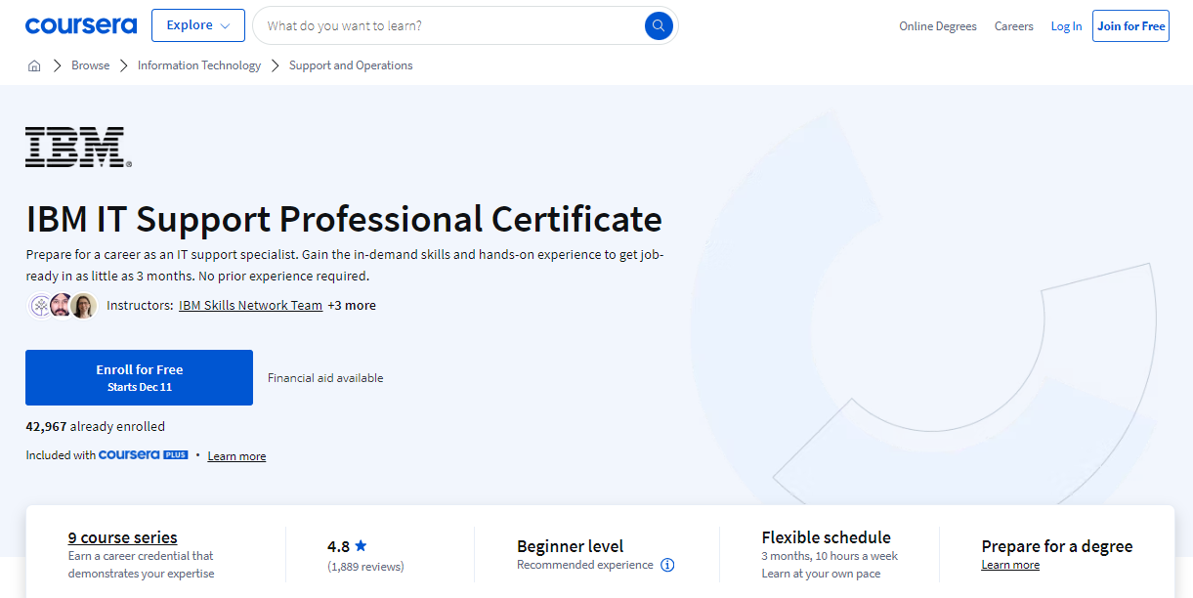Open 'Learn more' next to Coursera Plus
Image resolution: width=1193 pixels, height=598 pixels.
(236, 456)
